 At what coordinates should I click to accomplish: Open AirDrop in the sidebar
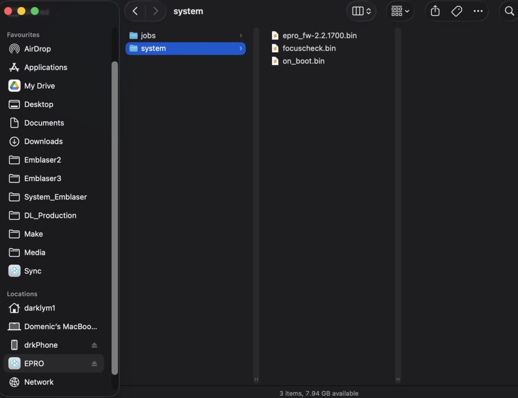click(x=37, y=49)
